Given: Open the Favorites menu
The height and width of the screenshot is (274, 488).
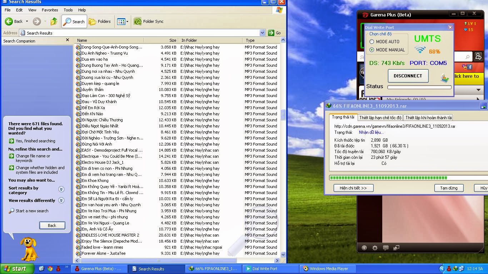Looking at the screenshot, I should coord(50,10).
